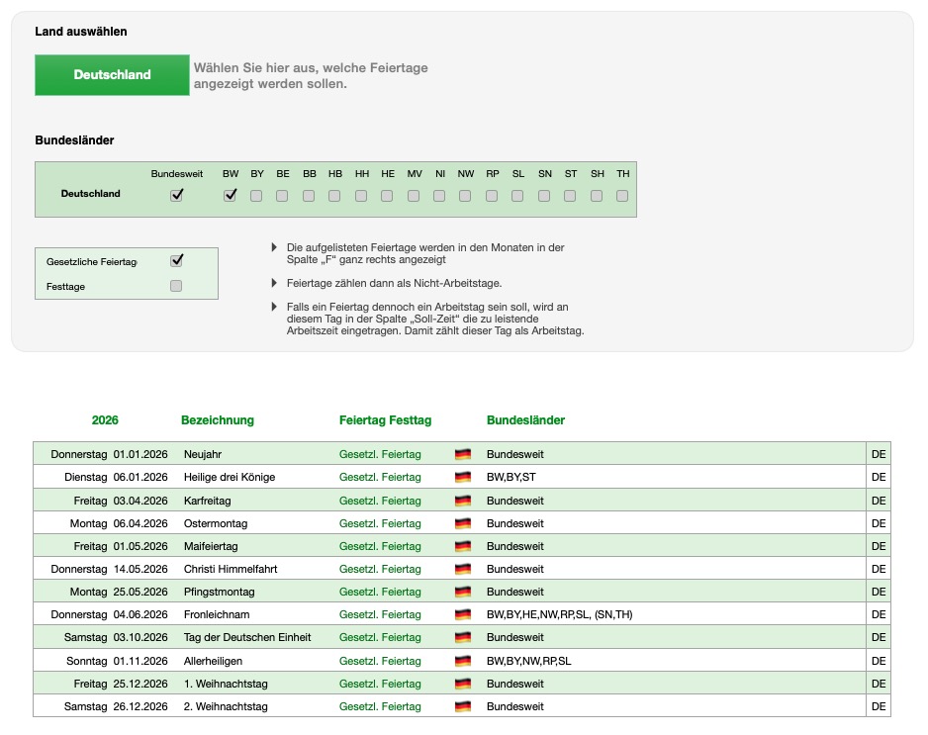928x735 pixels.
Task: Click the Bezeichnung column header
Action: click(218, 420)
